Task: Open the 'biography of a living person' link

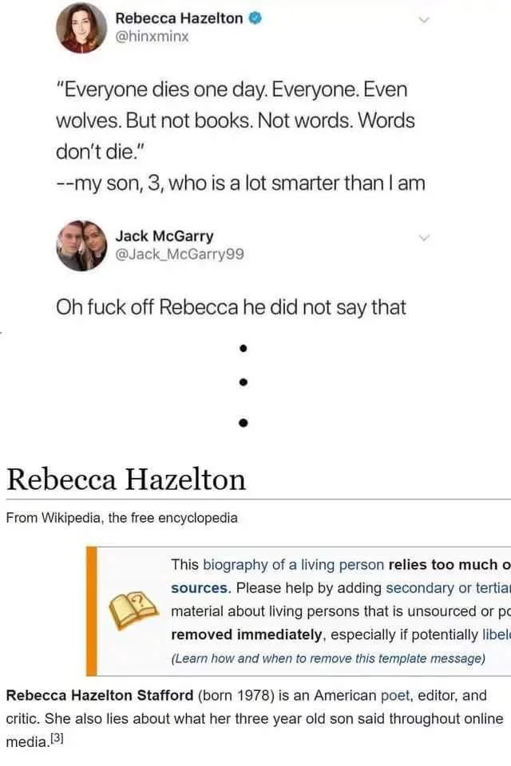Action: tap(293, 565)
